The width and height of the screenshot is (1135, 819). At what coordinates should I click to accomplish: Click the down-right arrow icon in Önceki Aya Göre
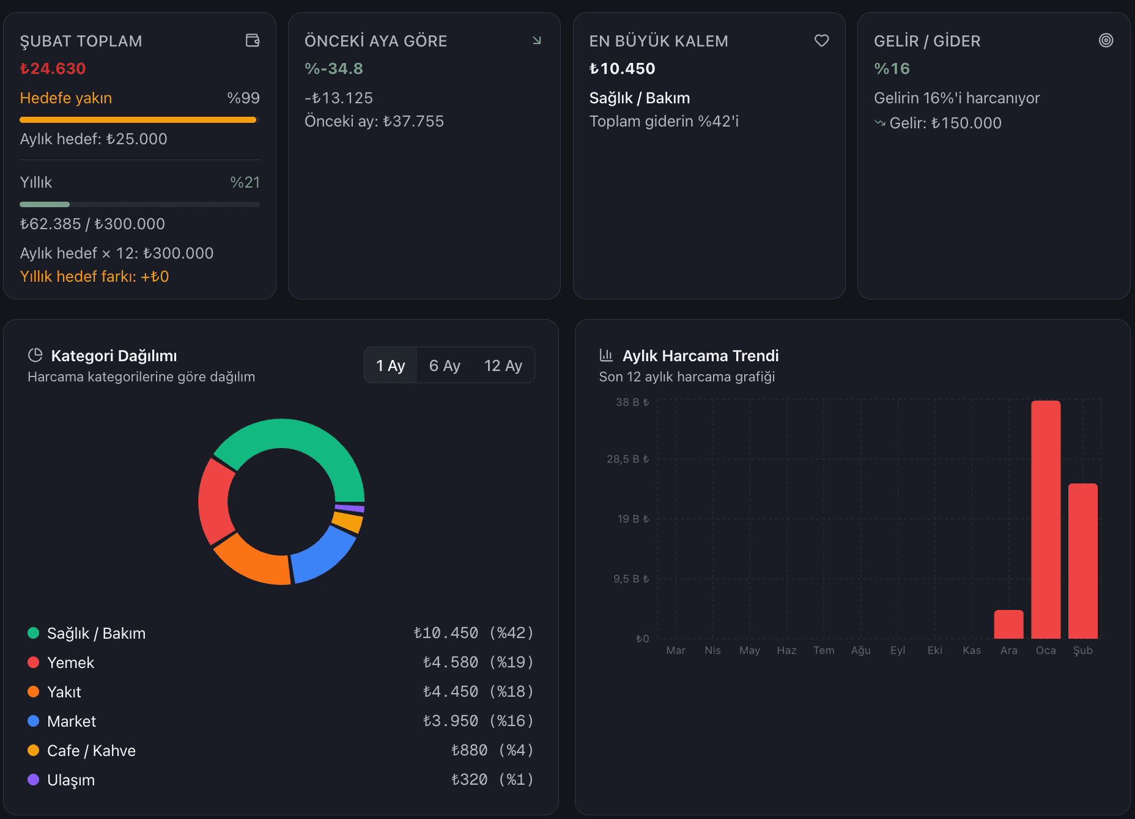coord(536,40)
